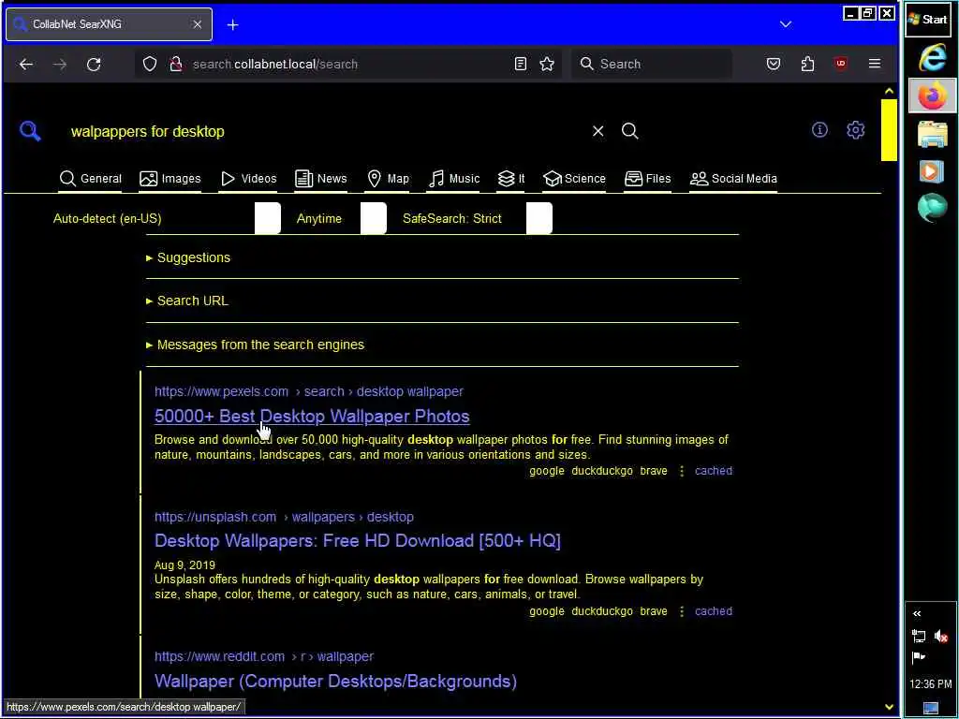Switch to the Images category tab
This screenshot has height=719, width=959.
(170, 179)
